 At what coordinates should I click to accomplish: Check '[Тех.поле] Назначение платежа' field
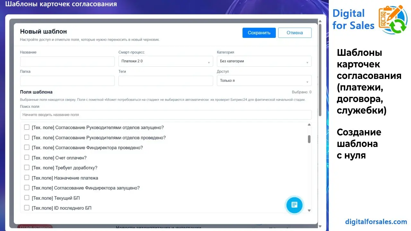point(27,177)
